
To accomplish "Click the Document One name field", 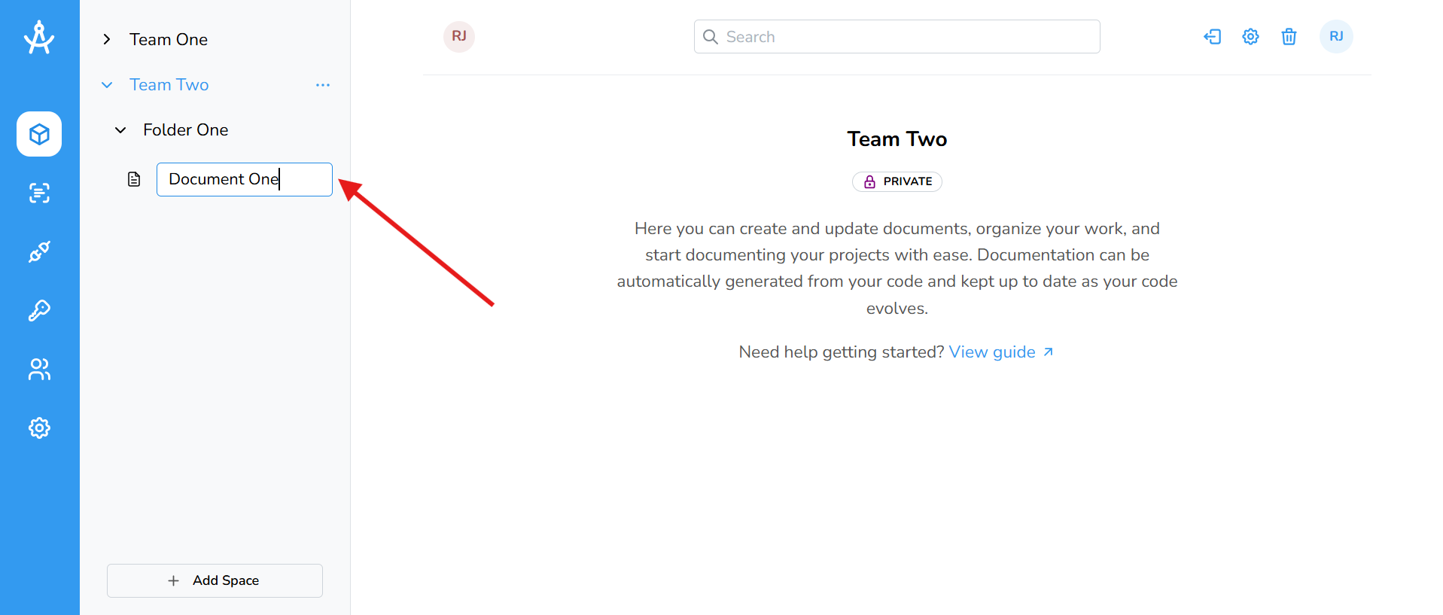I will 244,179.
